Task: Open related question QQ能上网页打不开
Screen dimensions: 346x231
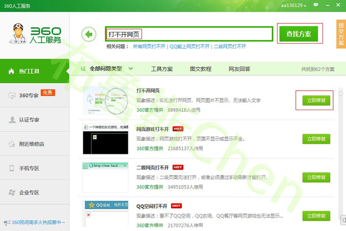Action: coord(190,46)
